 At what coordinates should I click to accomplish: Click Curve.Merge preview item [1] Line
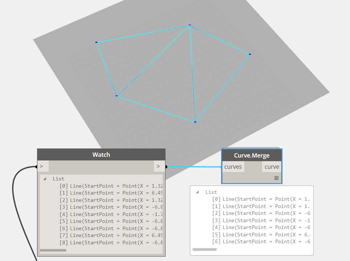pos(261,206)
